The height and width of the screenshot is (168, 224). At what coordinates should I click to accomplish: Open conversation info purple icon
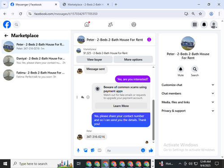pyautogui.click(x=149, y=39)
